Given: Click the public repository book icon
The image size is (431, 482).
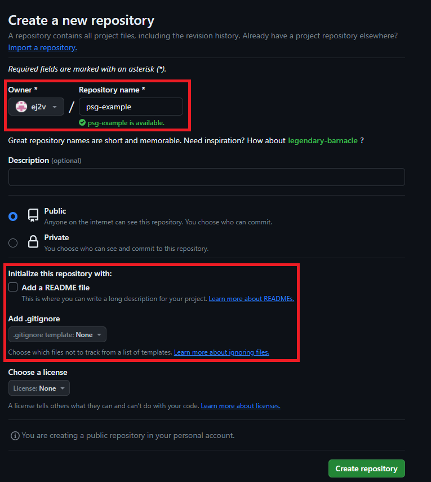Looking at the screenshot, I should coord(33,216).
